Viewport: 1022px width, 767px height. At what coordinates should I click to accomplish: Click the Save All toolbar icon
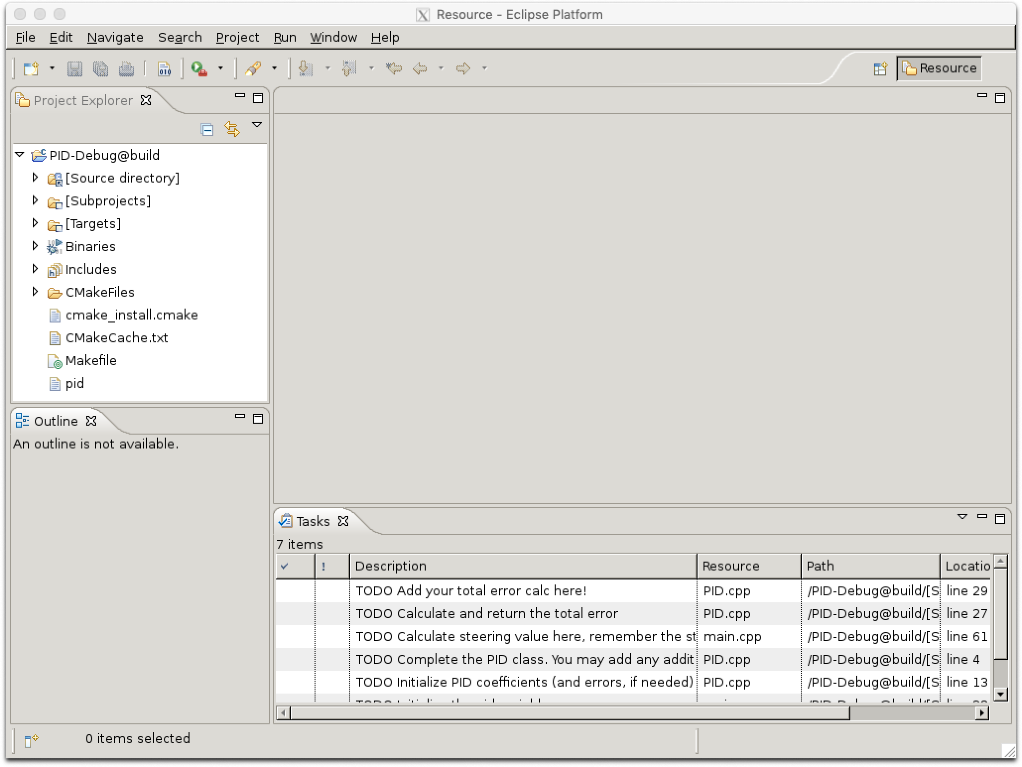pos(100,68)
